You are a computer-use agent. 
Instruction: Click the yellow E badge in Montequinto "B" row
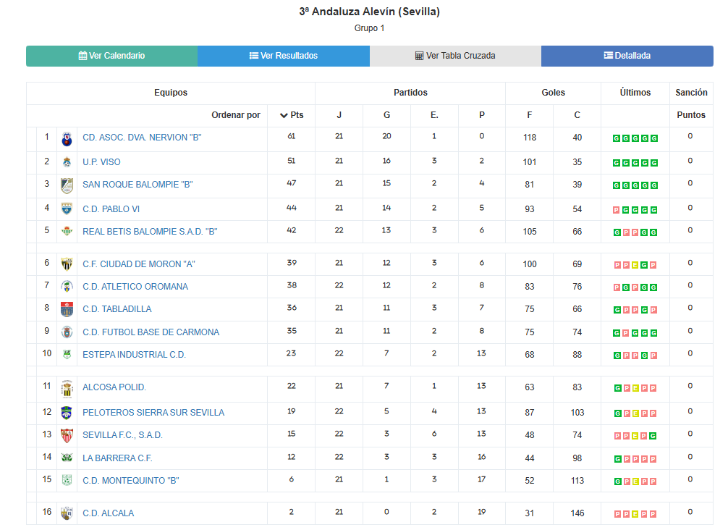pyautogui.click(x=635, y=481)
